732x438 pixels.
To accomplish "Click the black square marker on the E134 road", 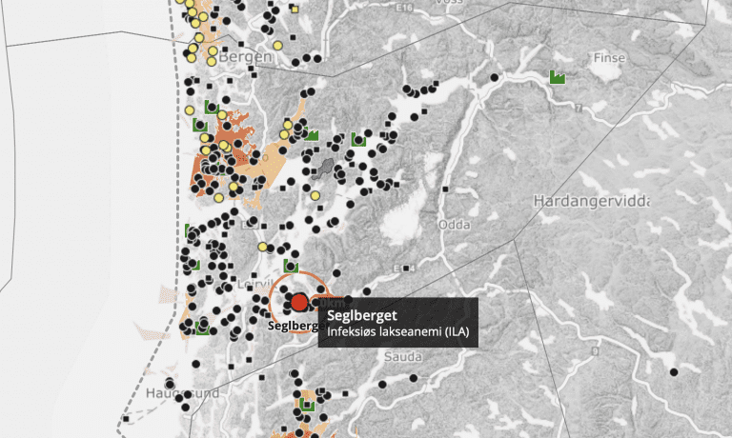I will tap(406, 269).
